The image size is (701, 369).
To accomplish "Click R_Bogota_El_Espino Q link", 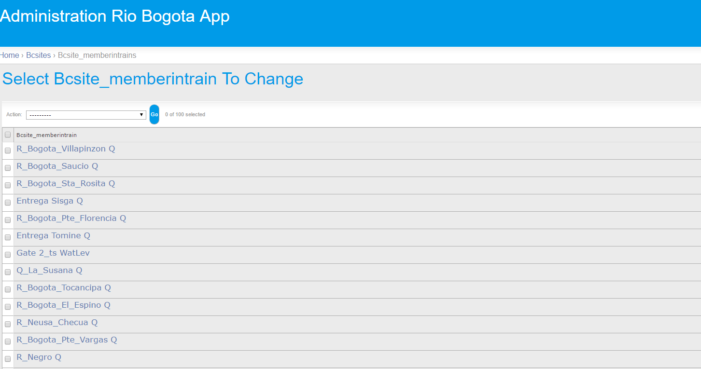I will [64, 305].
